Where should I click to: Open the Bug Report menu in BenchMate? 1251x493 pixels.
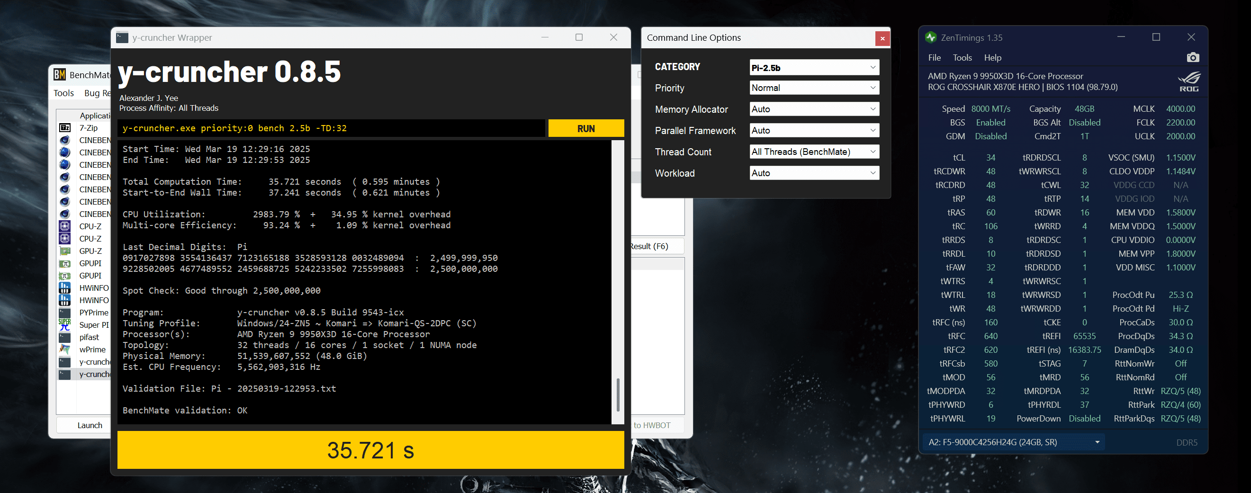click(x=97, y=93)
